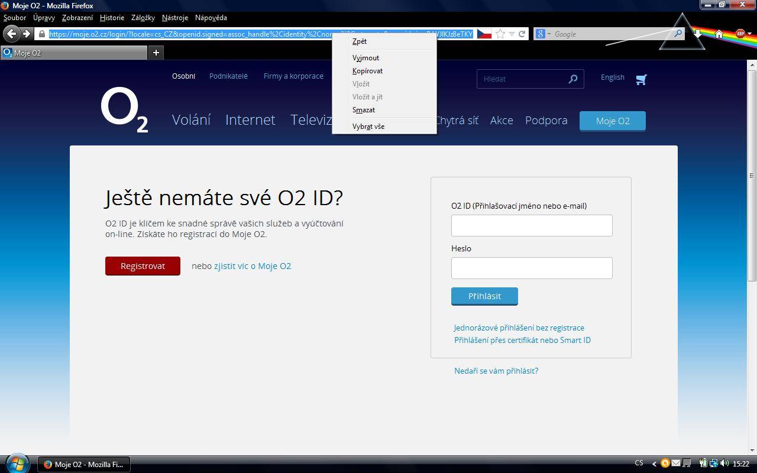The width and height of the screenshot is (757, 473).
Task: Click the CS language indicator in taskbar
Action: pos(639,464)
